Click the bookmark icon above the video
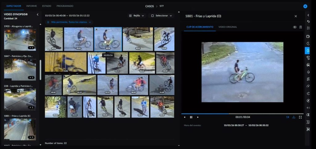316x149 pixels. (x=300, y=27)
